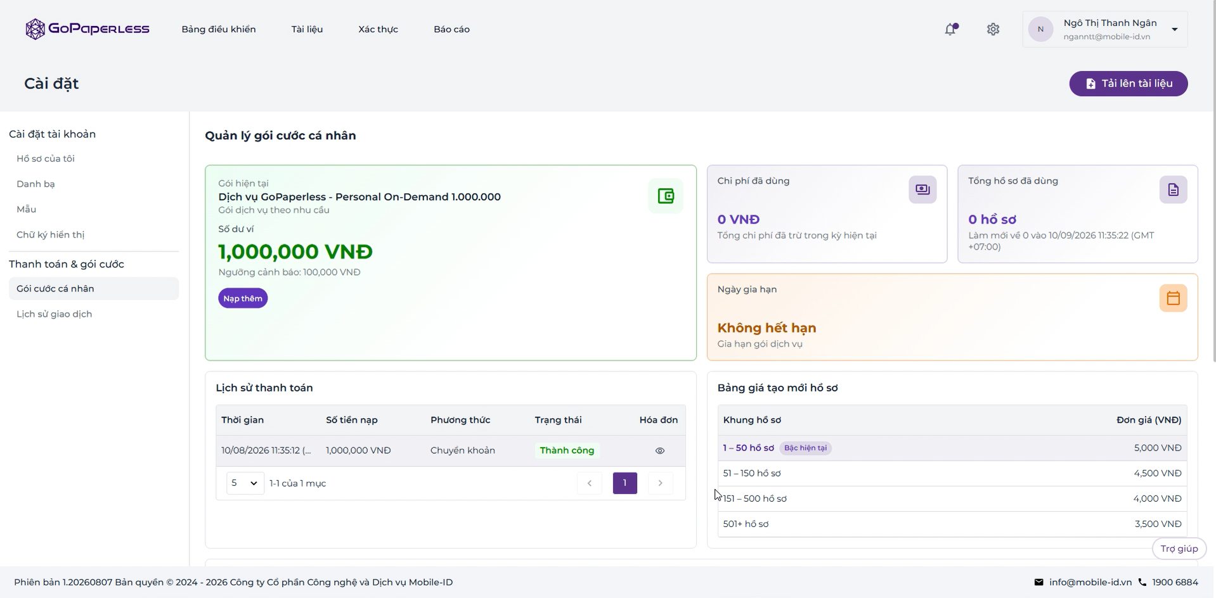Open the Báo cáo menu

451,29
